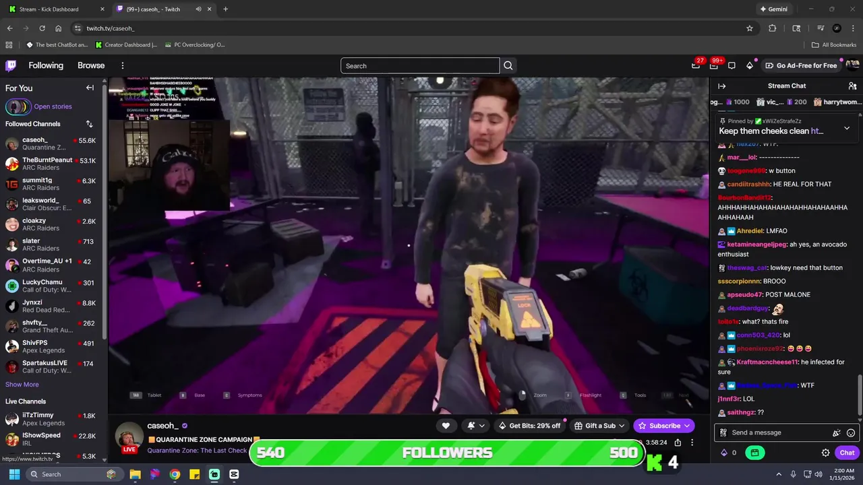
Task: Click the Twitch search field
Action: [x=420, y=65]
